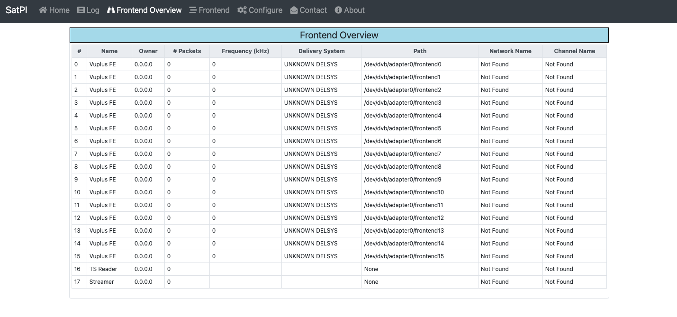Click the binoculars icon for Frontend Overview
This screenshot has height=317, width=677.
[x=111, y=10]
